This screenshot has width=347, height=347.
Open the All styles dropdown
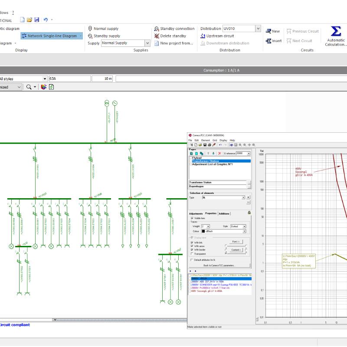click(45, 79)
